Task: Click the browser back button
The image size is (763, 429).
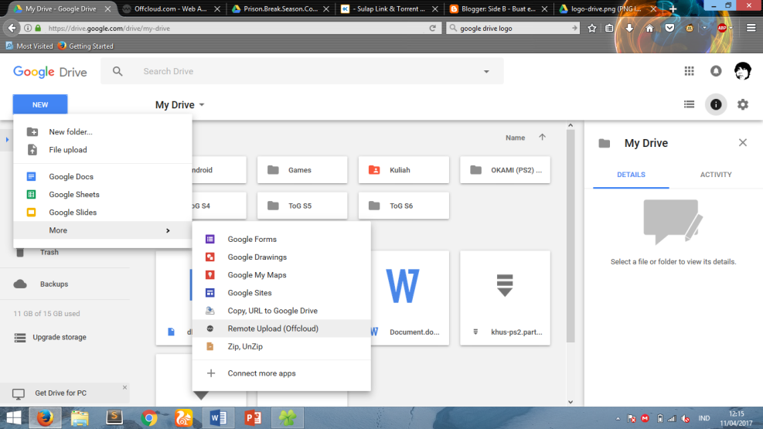Action: [12, 28]
